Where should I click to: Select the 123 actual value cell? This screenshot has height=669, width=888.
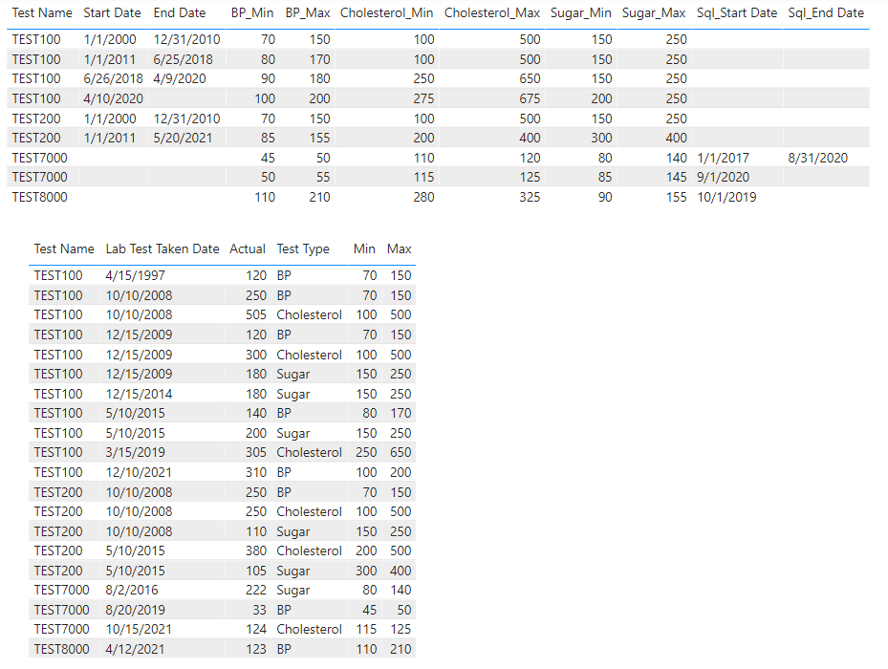coord(256,649)
